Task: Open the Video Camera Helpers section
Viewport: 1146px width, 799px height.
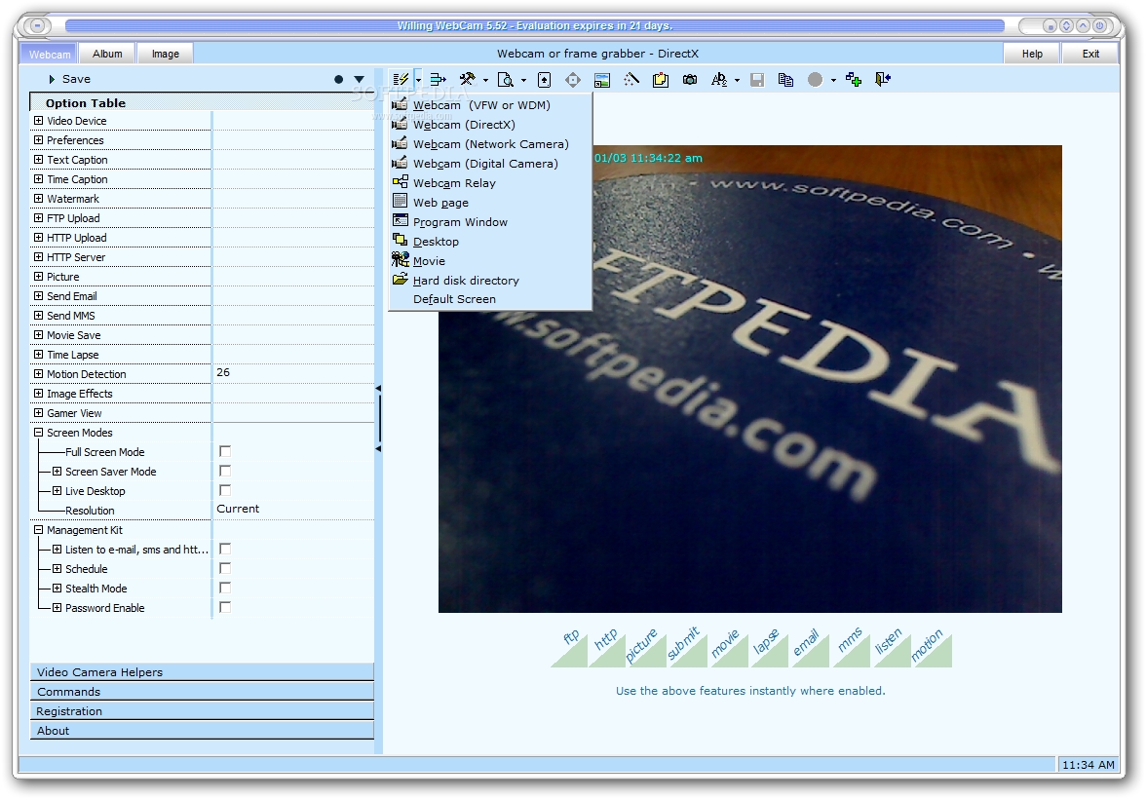Action: pyautogui.click(x=202, y=671)
